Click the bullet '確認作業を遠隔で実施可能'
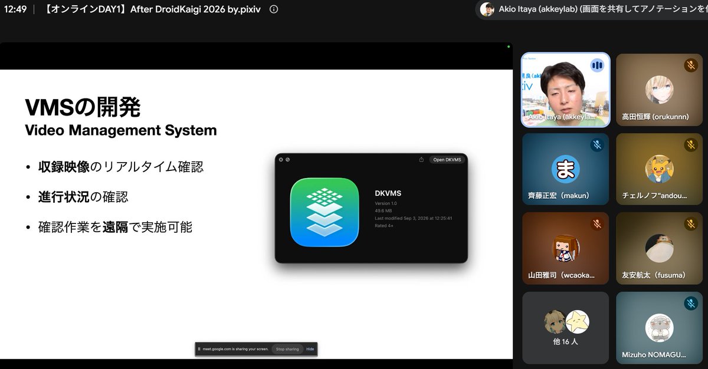The width and height of the screenshot is (708, 369). [115, 227]
